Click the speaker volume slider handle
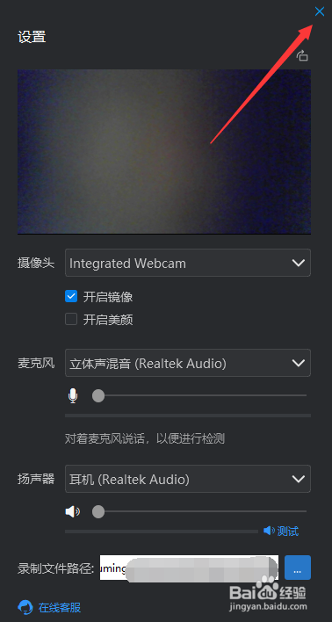Viewport: 332px width, 622px height. coord(98,511)
